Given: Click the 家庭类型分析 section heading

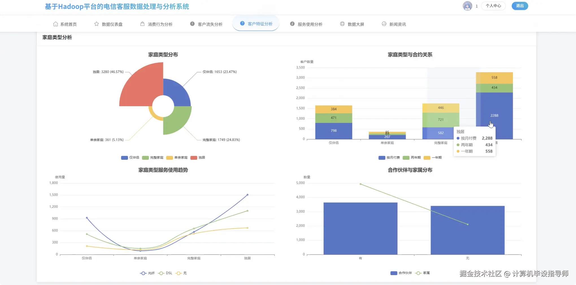Looking at the screenshot, I should (x=57, y=37).
